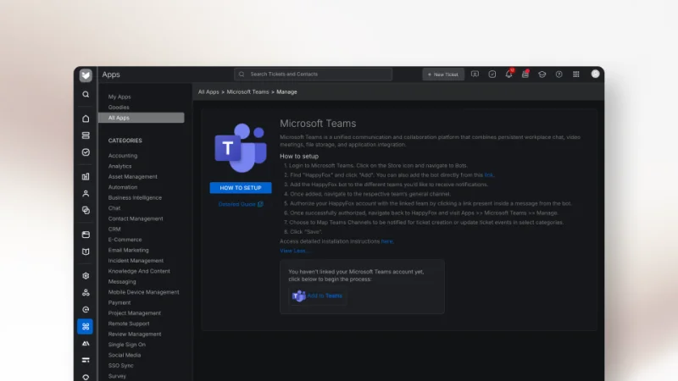
Task: Open the circled checkmark tasks sidebar icon
Action: pyautogui.click(x=86, y=152)
